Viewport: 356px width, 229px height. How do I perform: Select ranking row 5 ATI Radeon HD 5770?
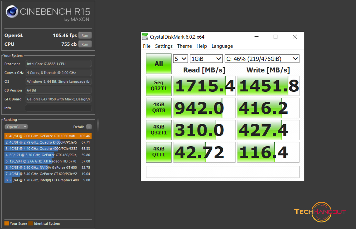[48, 161]
